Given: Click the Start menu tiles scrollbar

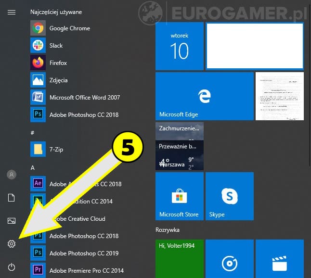Looking at the screenshot, I should click(x=310, y=84).
